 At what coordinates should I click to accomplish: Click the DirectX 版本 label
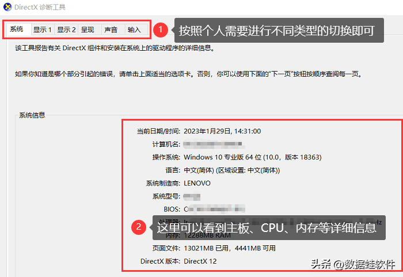160,261
